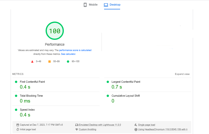The image size is (209, 134).
Task: Select the Desktop tab
Action: click(112, 5)
